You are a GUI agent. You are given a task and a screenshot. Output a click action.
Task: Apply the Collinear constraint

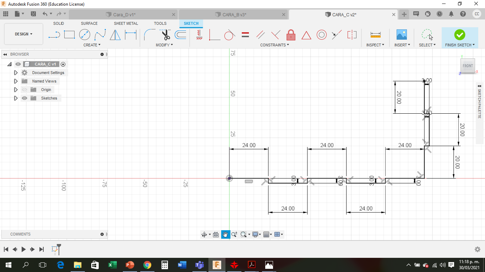(x=337, y=35)
